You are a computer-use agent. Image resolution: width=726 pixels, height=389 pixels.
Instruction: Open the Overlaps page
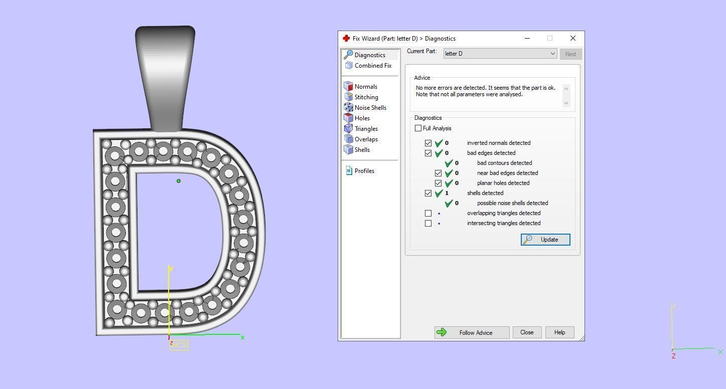click(366, 139)
